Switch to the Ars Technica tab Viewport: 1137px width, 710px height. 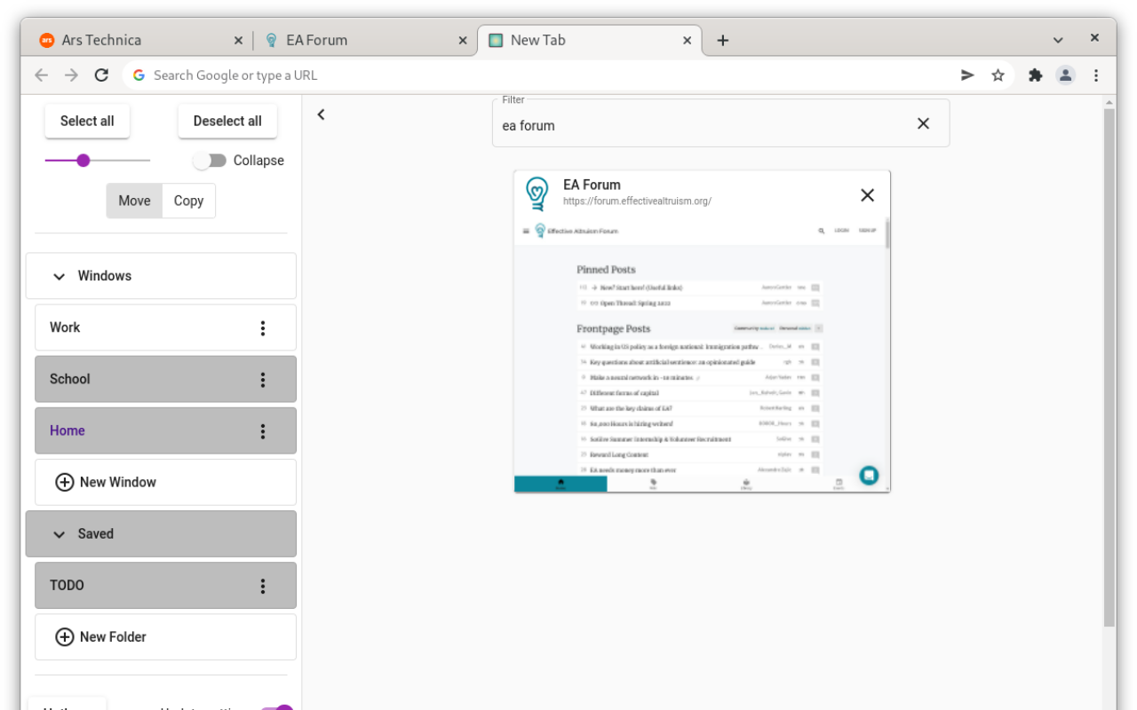141,40
